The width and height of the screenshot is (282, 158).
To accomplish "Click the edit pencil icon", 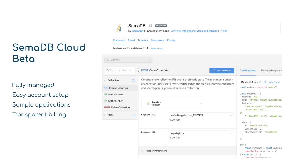I will point(221,31).
